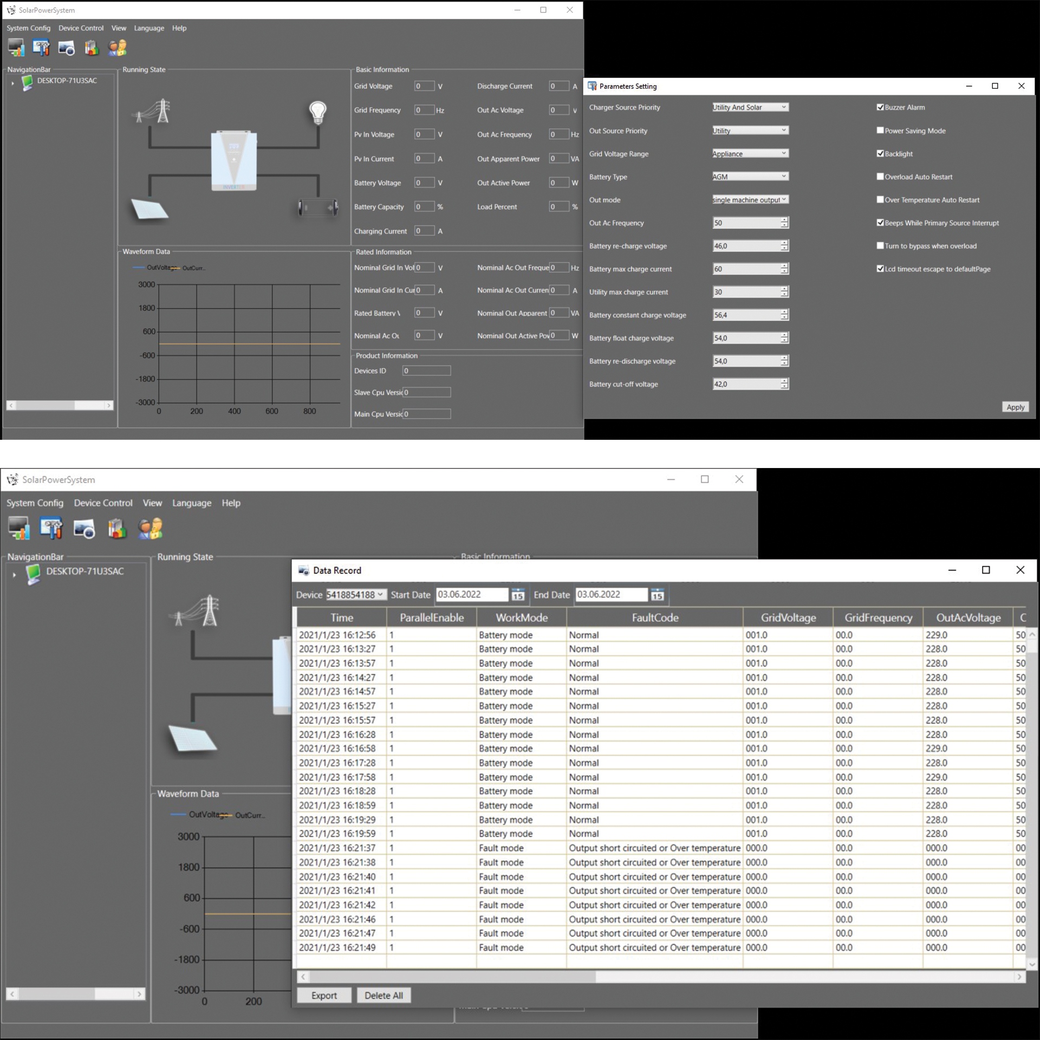The width and height of the screenshot is (1040, 1040).
Task: Uncheck the Backlight checkbox
Action: [880, 154]
